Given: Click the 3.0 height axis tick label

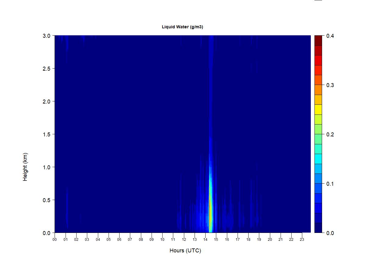Looking at the screenshot, I should (46, 36).
